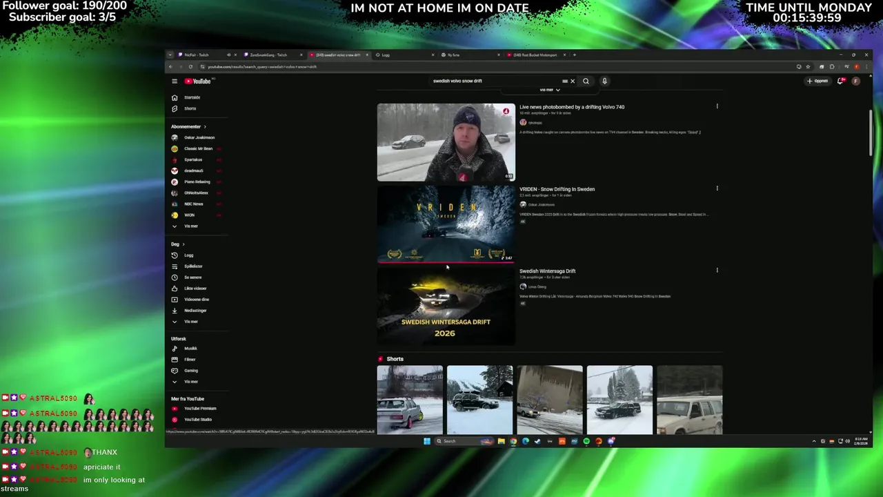Open deadmau5 subscription channel
Image resolution: width=883 pixels, height=497 pixels.
tap(193, 170)
